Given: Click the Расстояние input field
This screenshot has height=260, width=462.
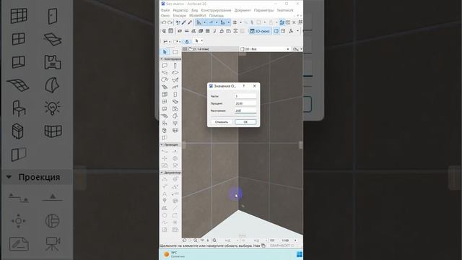Looking at the screenshot, I should pyautogui.click(x=245, y=110).
